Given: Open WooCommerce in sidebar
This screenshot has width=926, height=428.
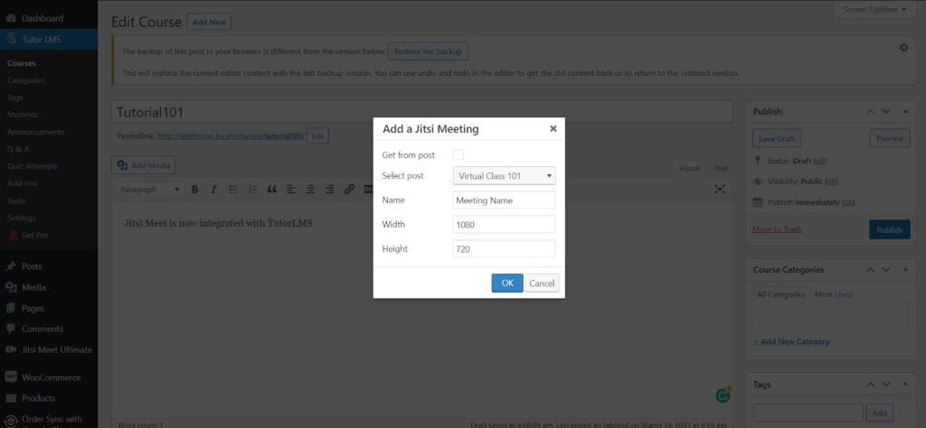Looking at the screenshot, I should [51, 377].
